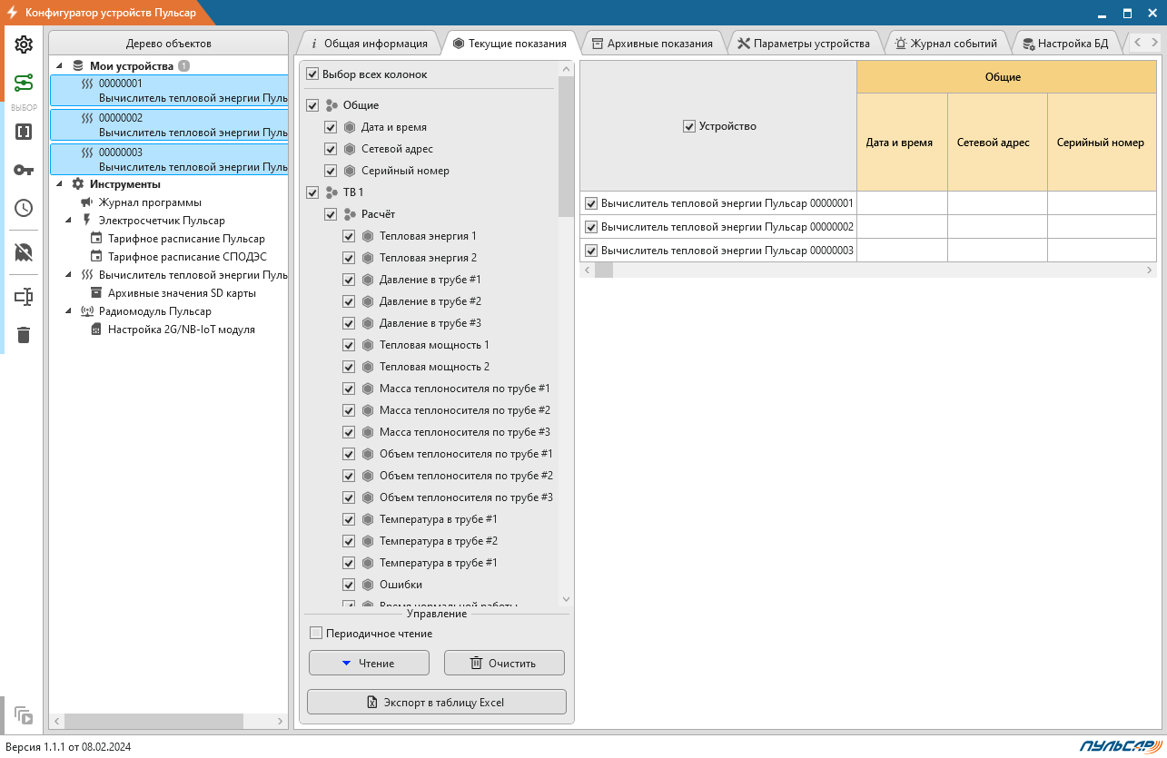This screenshot has height=758, width=1167.
Task: Switch to Общая информация tab
Action: [368, 43]
